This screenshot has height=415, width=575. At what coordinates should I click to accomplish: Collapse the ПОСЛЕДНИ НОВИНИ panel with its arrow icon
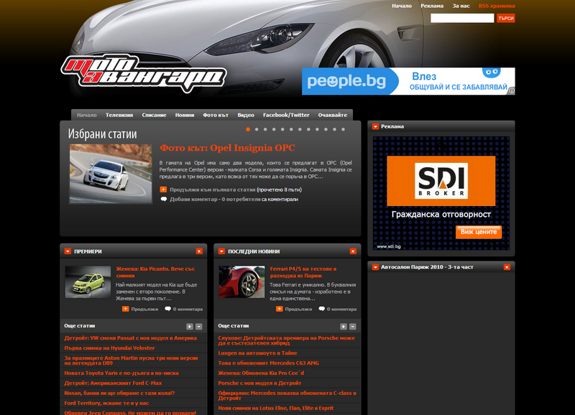[x=221, y=251]
